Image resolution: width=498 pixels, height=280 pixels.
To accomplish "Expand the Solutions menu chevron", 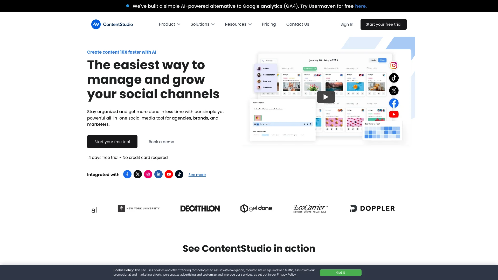I will [x=213, y=24].
